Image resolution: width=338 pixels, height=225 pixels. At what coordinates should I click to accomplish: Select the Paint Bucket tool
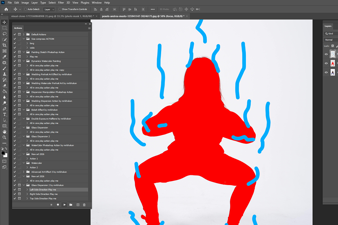tap(4, 91)
